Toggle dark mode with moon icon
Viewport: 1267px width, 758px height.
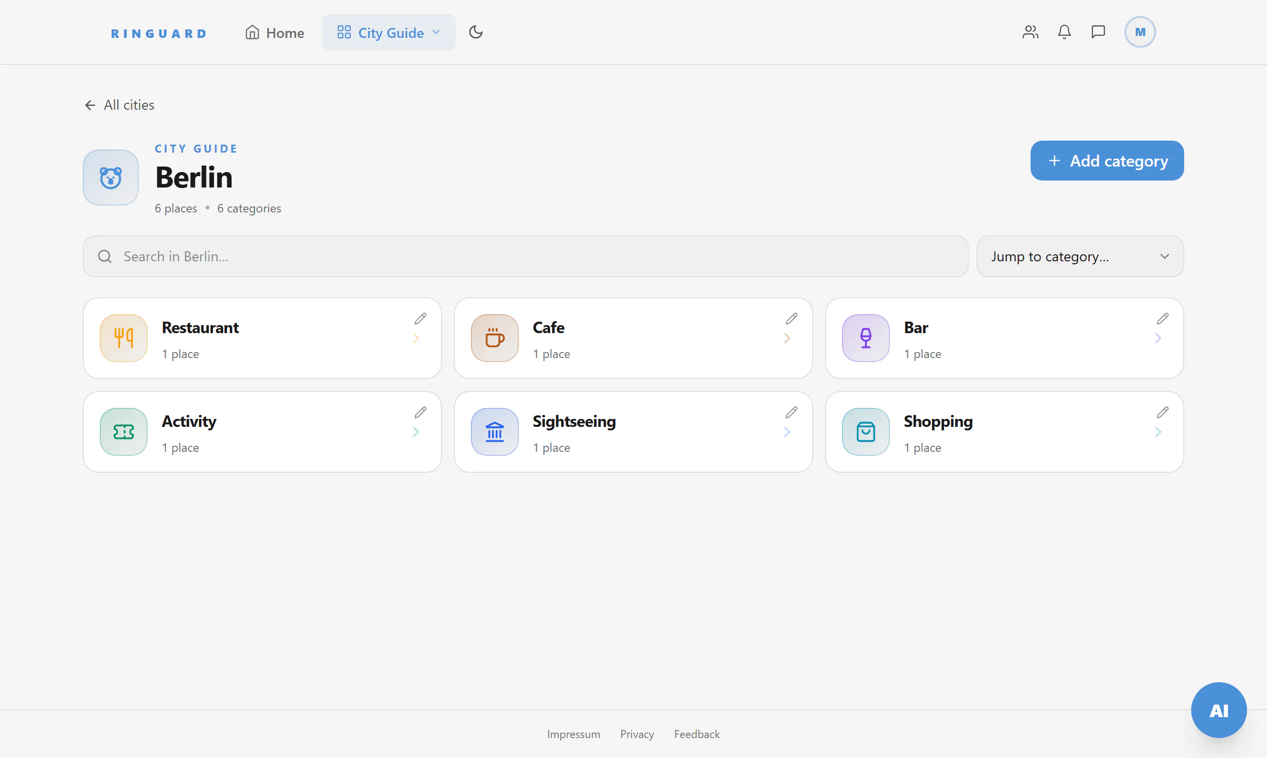476,32
